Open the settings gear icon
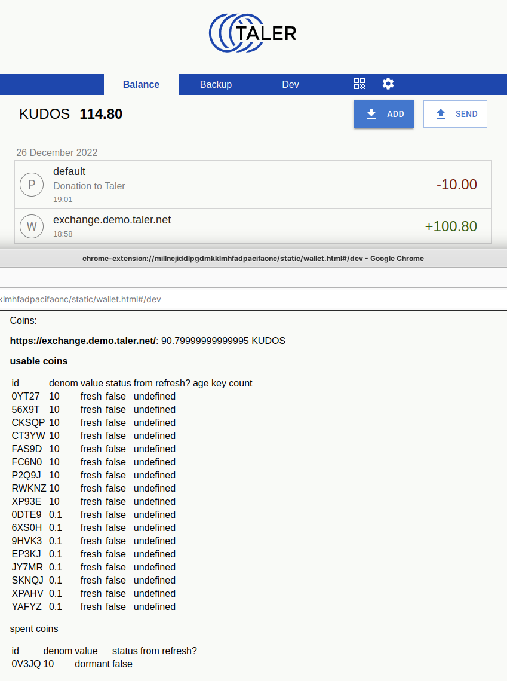 tap(388, 84)
